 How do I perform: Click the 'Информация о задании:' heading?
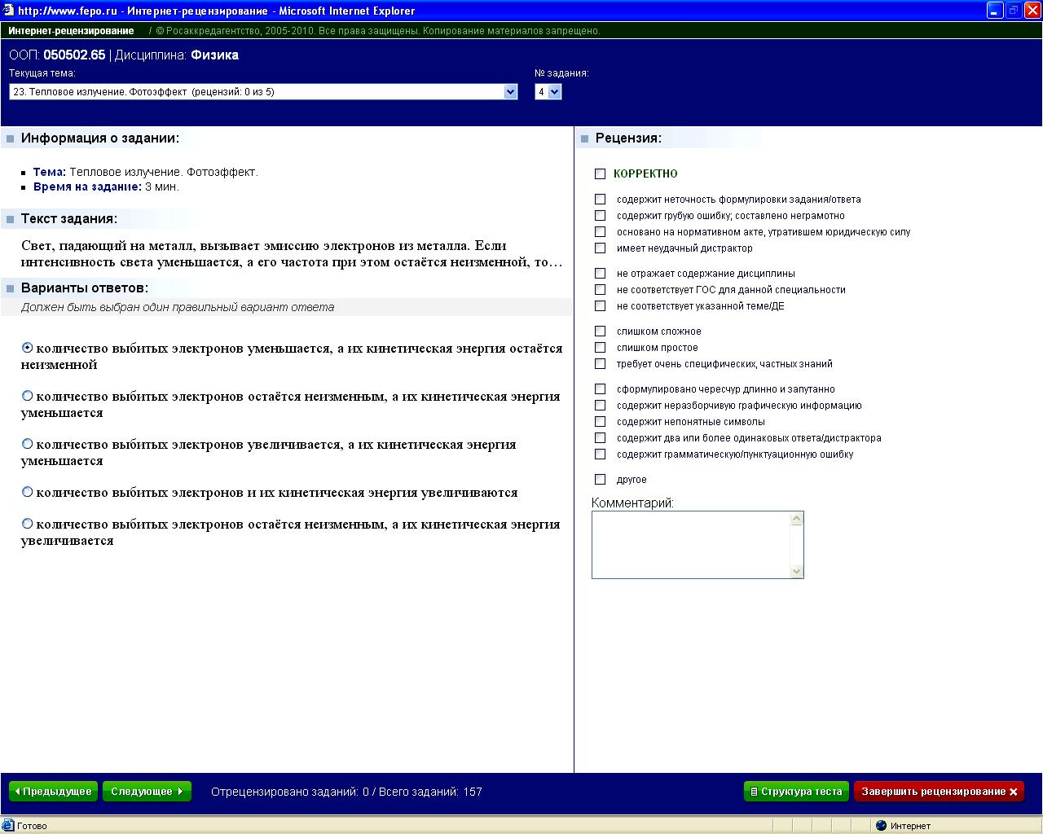coord(100,138)
